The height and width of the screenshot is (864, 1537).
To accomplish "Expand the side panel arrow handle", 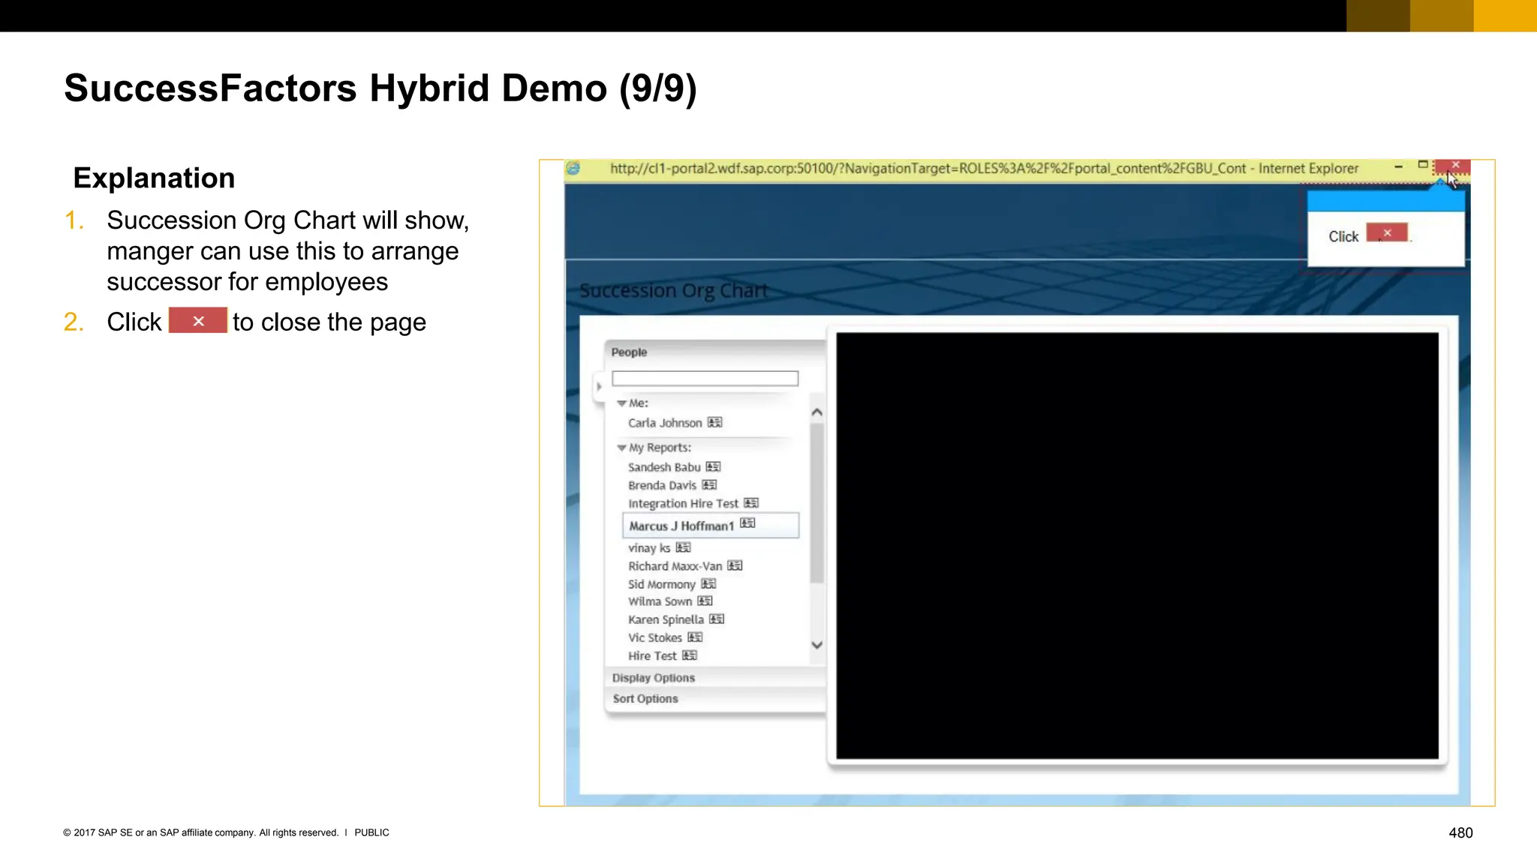I will click(599, 387).
